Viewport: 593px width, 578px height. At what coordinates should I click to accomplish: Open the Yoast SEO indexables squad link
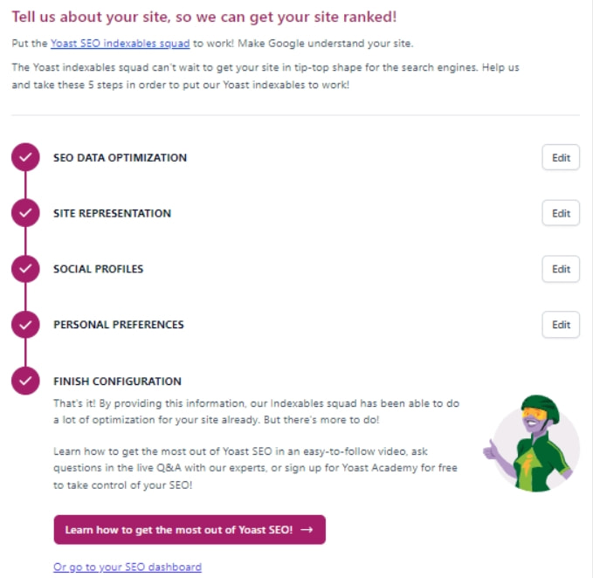click(120, 44)
